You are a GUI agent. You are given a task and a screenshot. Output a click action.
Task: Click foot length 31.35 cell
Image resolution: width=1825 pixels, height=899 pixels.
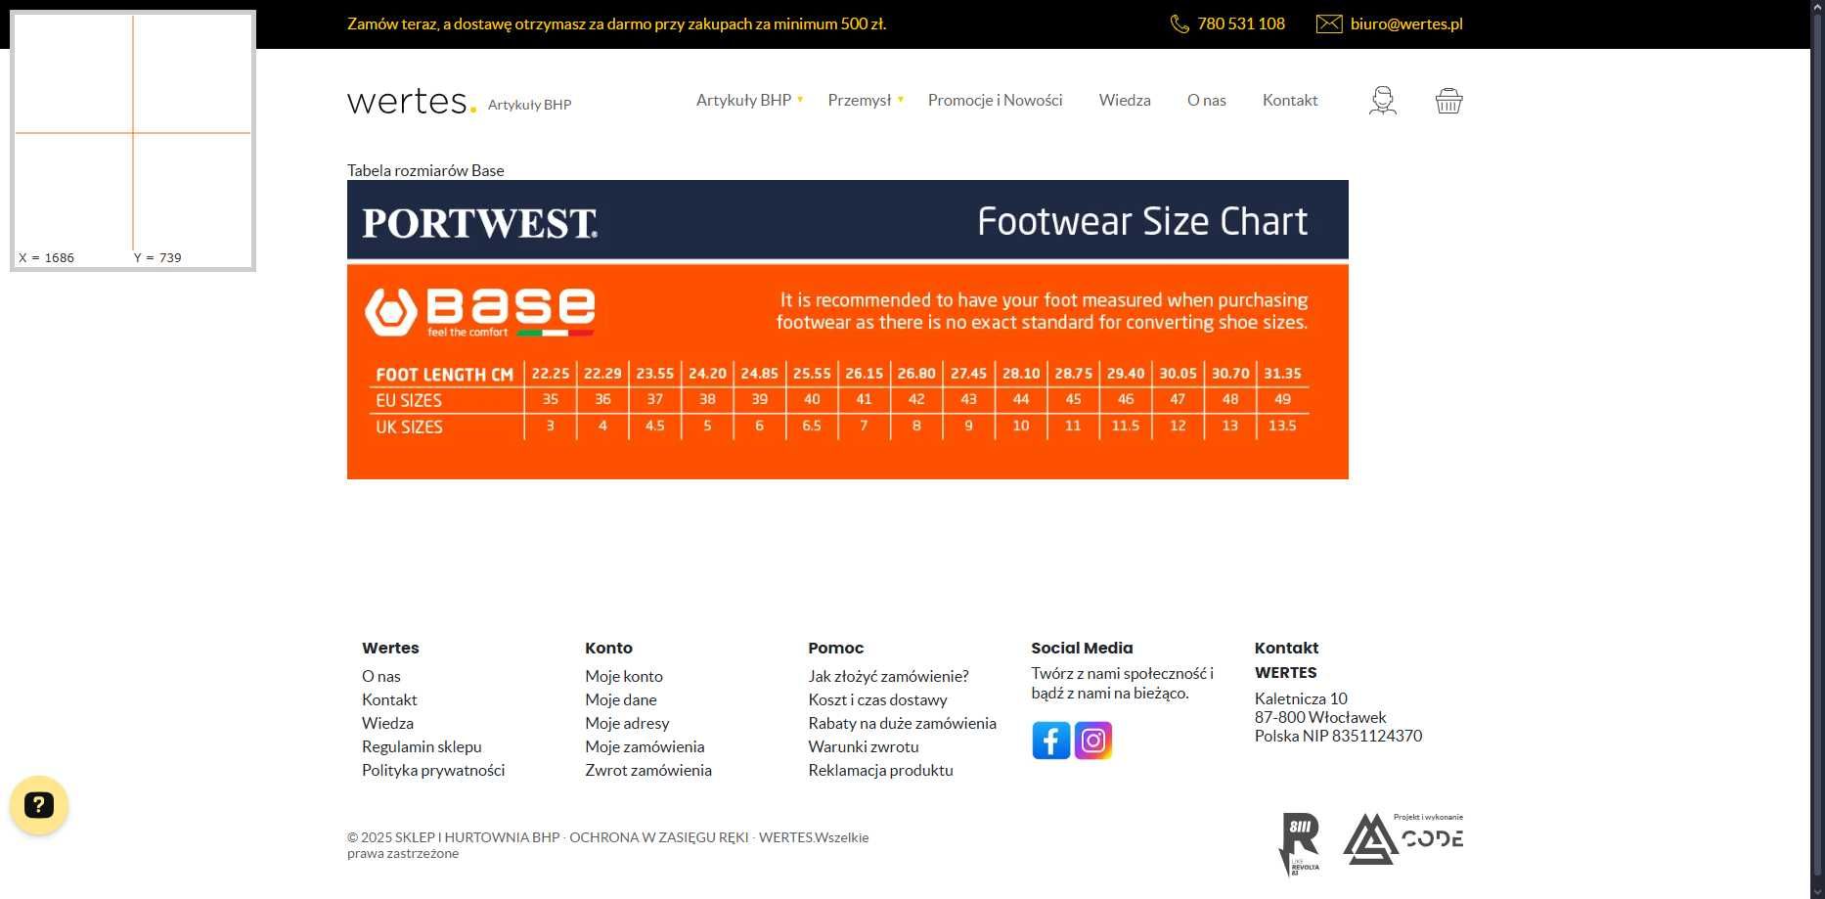[x=1282, y=374]
